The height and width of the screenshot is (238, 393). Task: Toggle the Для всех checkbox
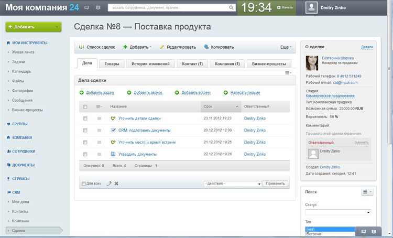click(84, 183)
